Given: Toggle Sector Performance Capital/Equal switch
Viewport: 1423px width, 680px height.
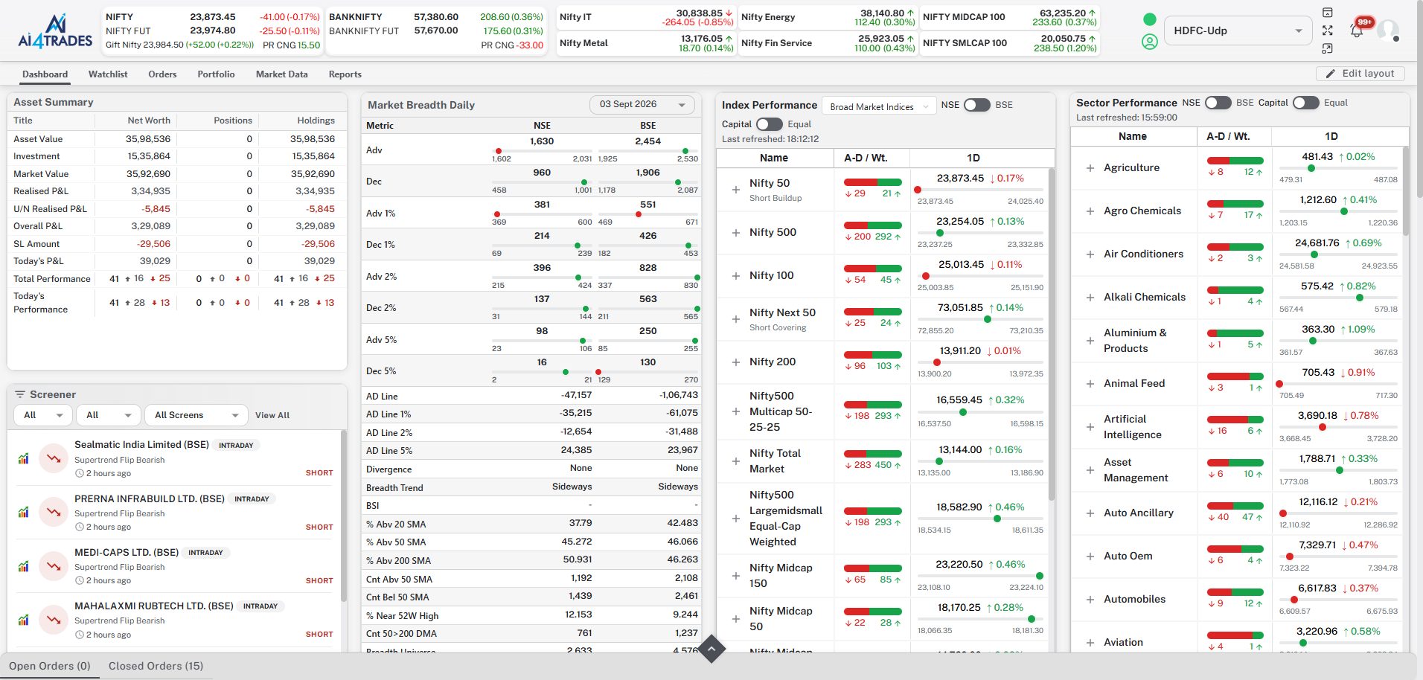Looking at the screenshot, I should pos(1306,103).
